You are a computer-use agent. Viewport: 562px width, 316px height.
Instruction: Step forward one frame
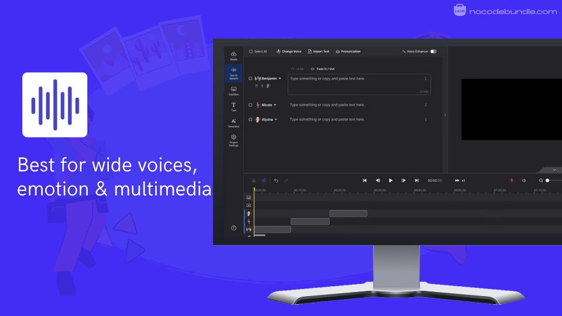[x=403, y=181]
